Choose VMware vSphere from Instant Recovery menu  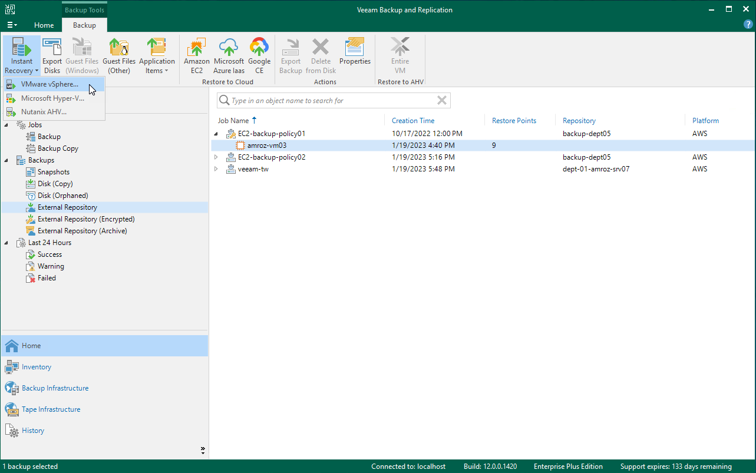[49, 84]
